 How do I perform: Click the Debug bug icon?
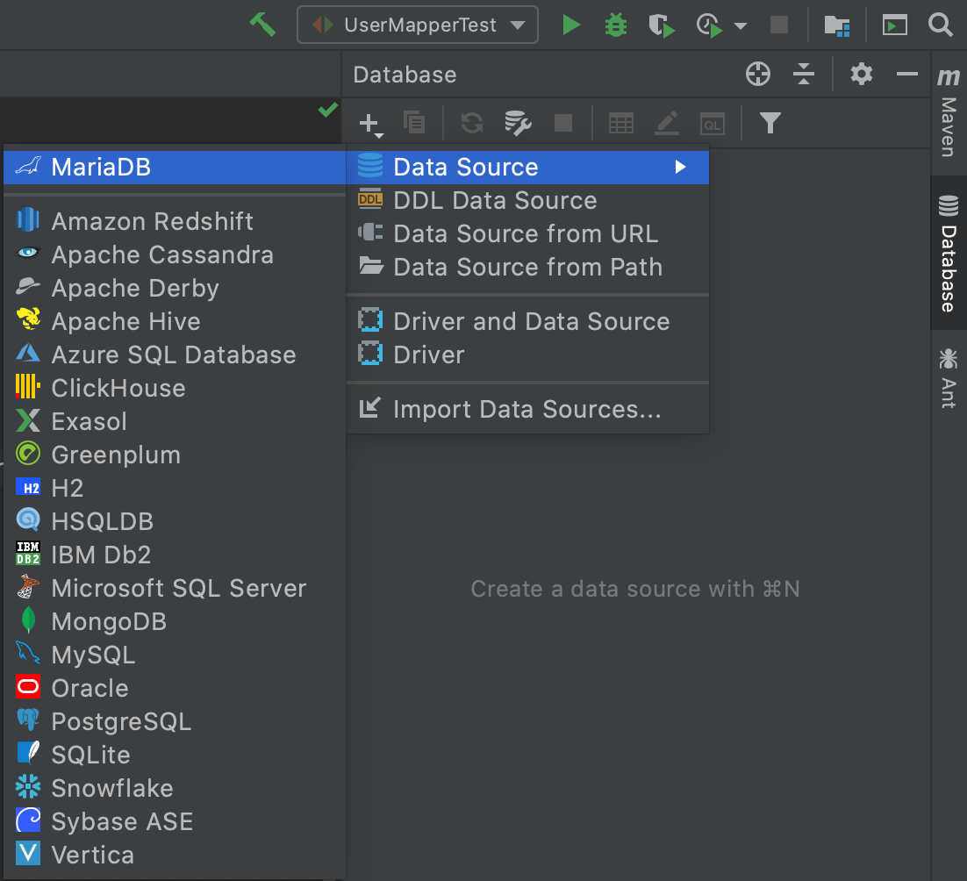click(x=616, y=25)
